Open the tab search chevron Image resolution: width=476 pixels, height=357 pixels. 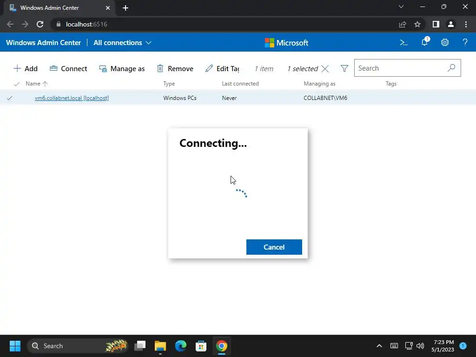[x=401, y=7]
